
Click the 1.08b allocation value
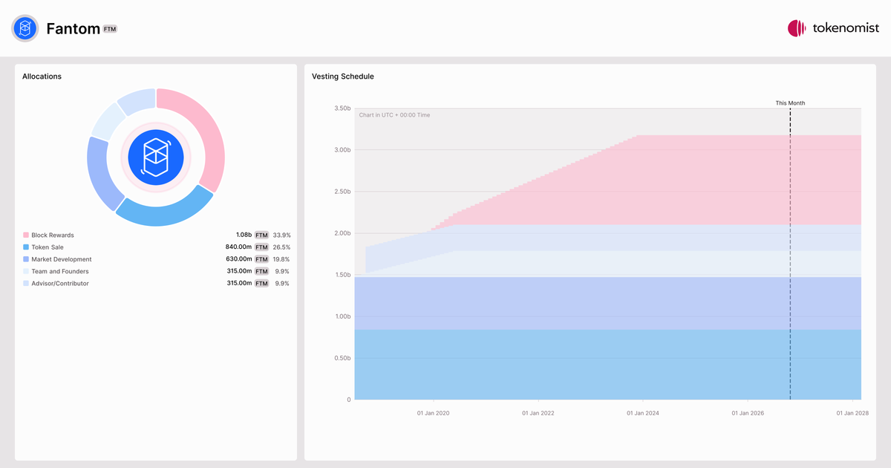click(244, 235)
